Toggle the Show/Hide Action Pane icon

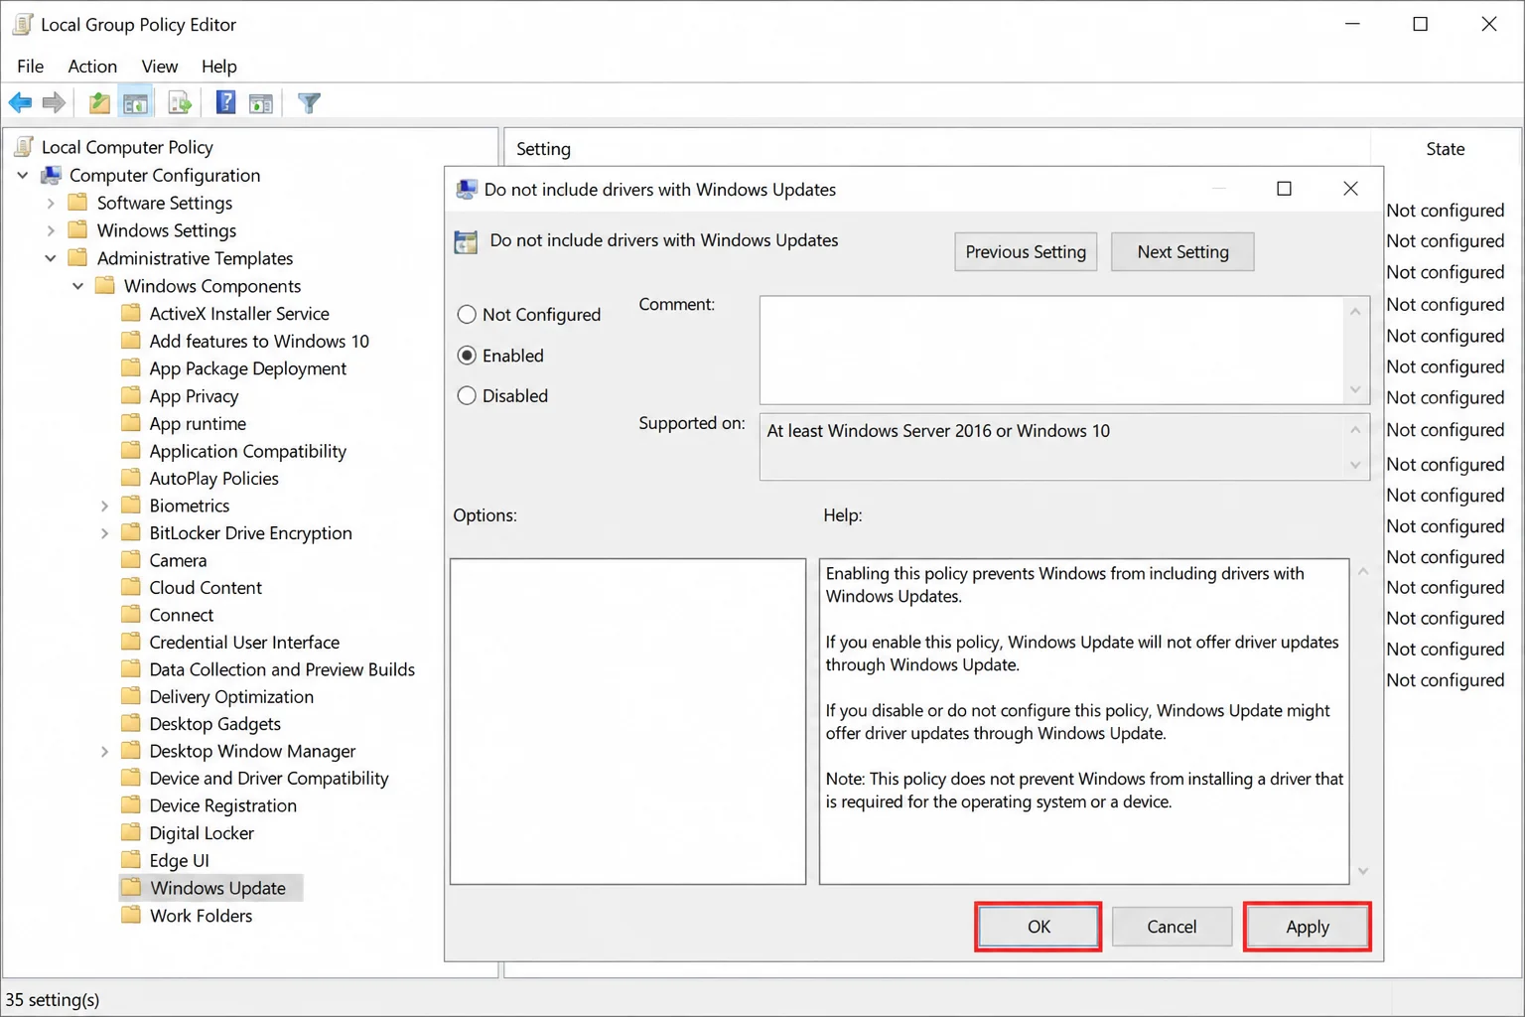261,102
